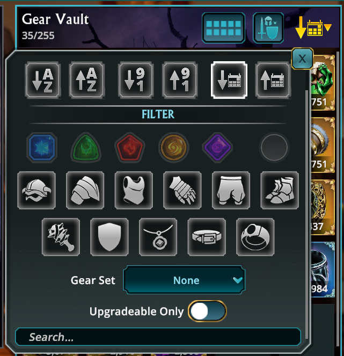Switch to grid view in Gear Vault
Viewport: 344px width, 356px height.
coord(223,28)
